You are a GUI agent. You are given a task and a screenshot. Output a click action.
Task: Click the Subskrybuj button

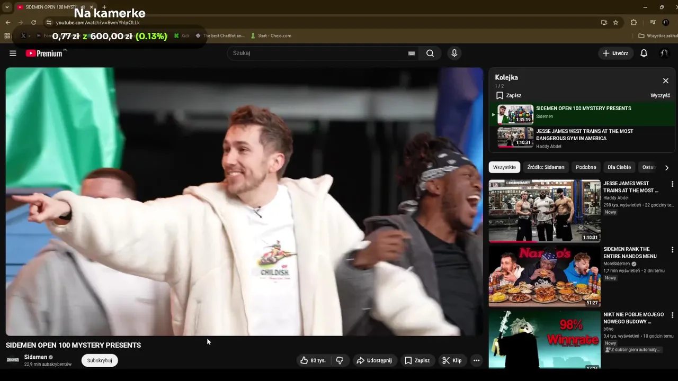(x=100, y=360)
